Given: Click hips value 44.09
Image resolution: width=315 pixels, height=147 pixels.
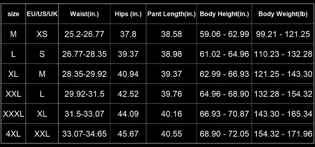Looking at the screenshot, I should pos(128,114).
